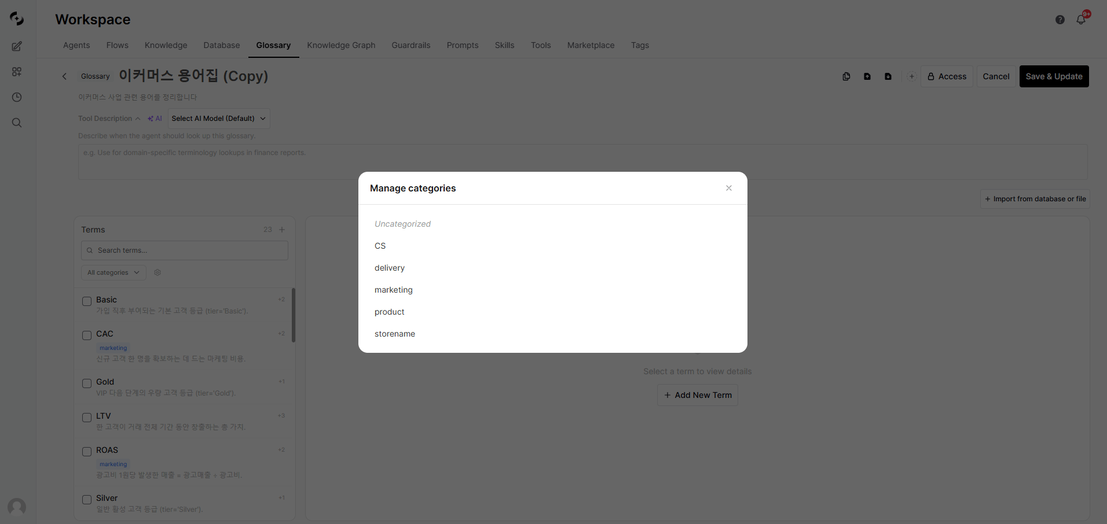Image resolution: width=1107 pixels, height=524 pixels.
Task: Select the marketing category in dialog
Action: [394, 290]
